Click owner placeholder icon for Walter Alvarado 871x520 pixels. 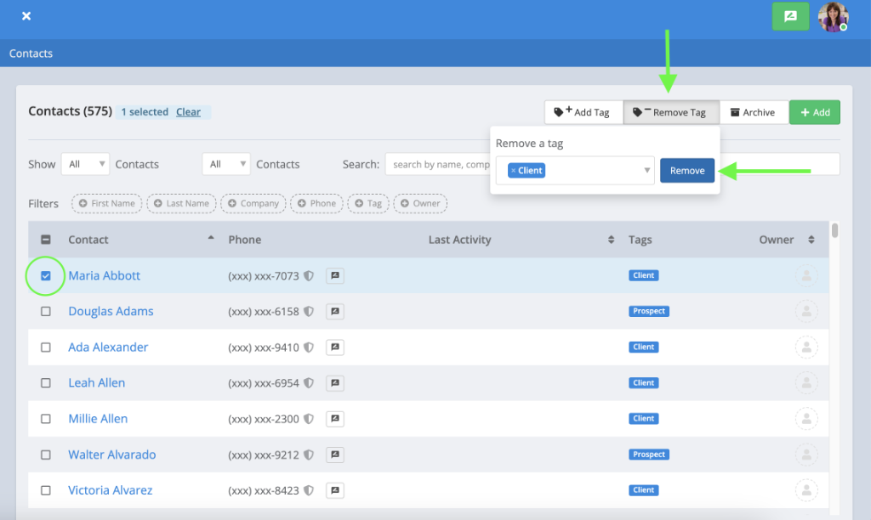tap(806, 455)
